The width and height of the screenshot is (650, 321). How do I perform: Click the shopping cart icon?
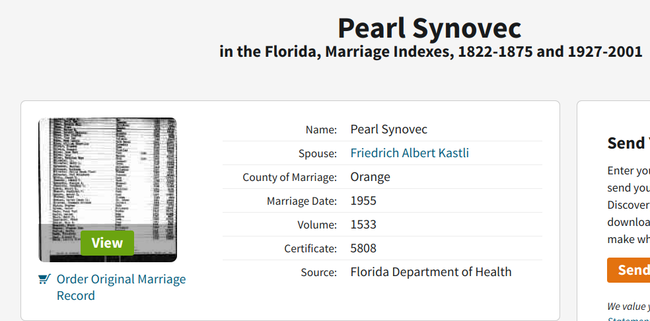pos(44,279)
